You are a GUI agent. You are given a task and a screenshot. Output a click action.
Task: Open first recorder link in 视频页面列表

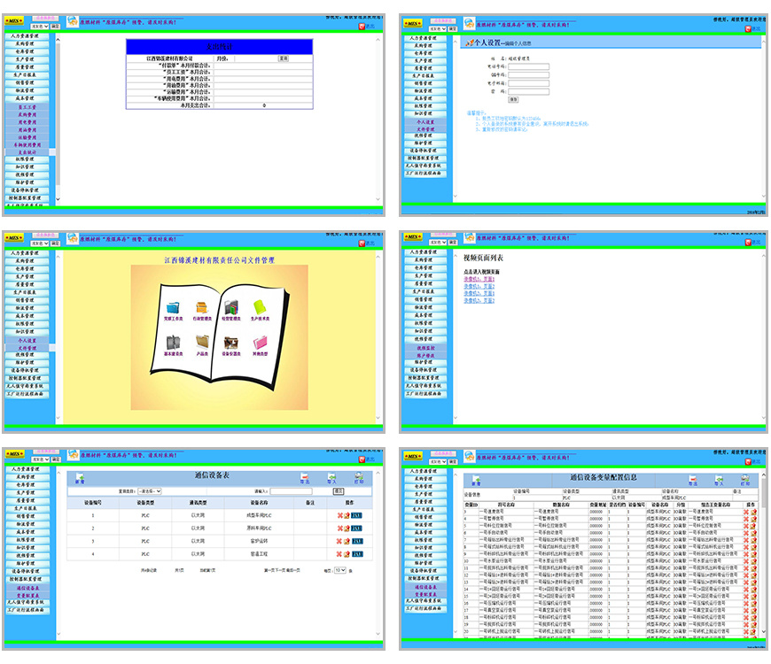click(479, 279)
